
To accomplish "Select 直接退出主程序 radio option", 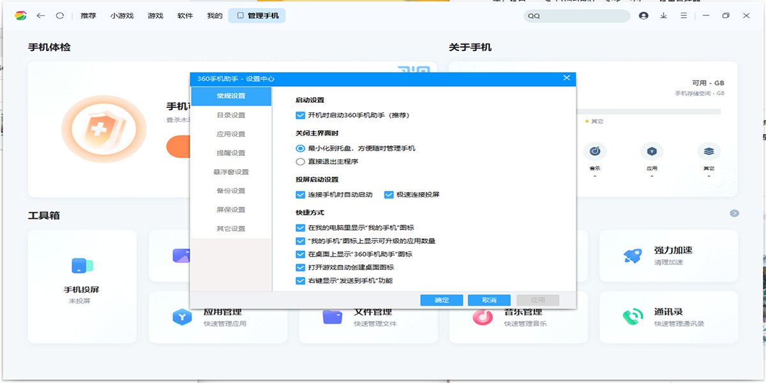I will [301, 161].
